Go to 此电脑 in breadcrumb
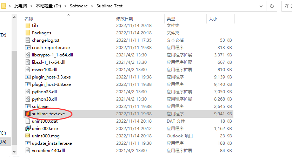The width and height of the screenshot is (292, 157). 21,6
